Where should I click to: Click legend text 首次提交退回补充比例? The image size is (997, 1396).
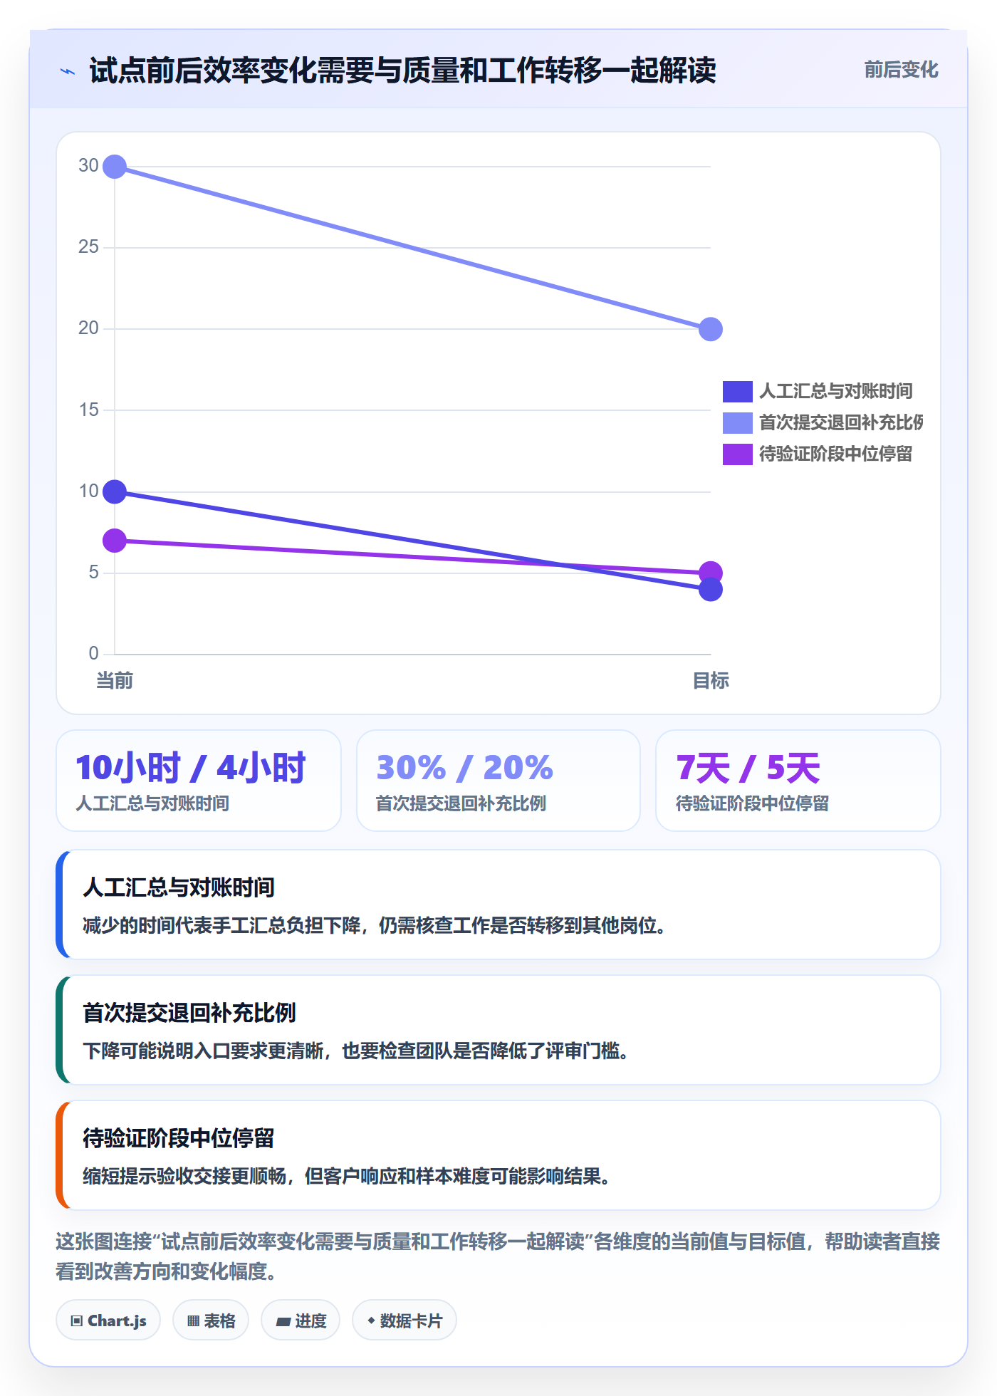pos(841,422)
